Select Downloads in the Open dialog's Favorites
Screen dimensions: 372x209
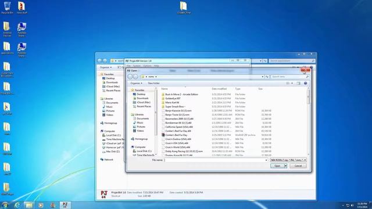(x=142, y=98)
